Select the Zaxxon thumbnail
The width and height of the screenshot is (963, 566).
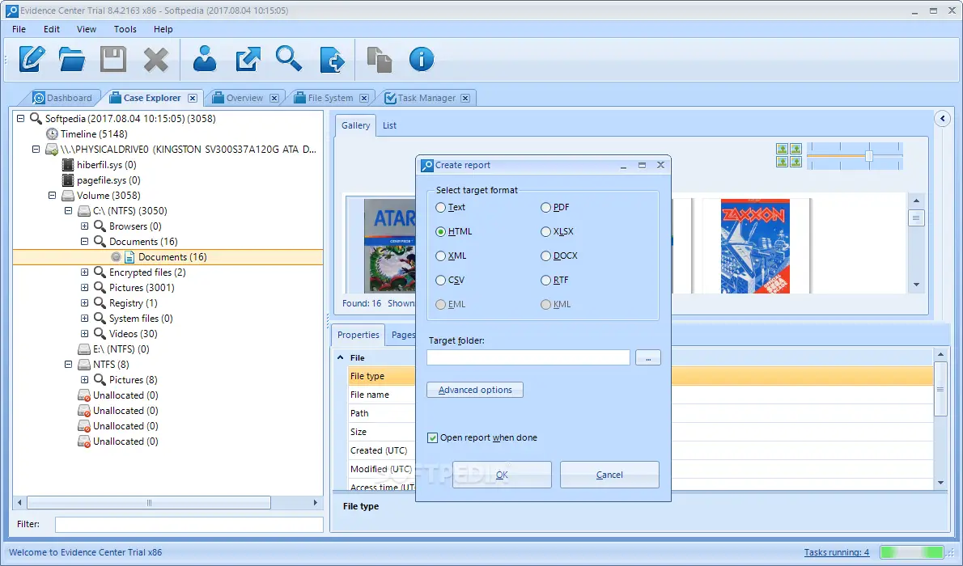tap(755, 246)
